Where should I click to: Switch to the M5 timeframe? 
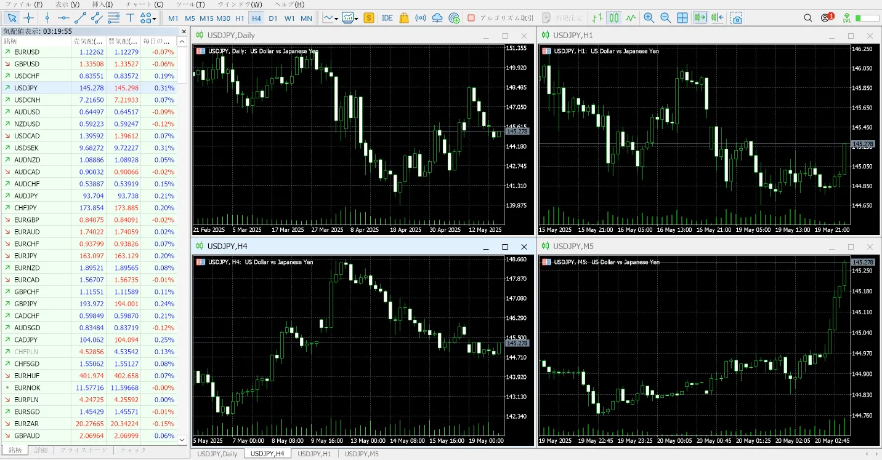[190, 18]
